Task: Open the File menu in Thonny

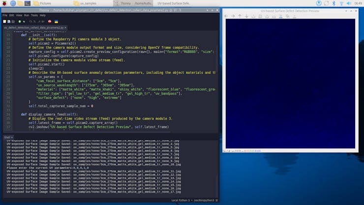Action: [x=4, y=15]
